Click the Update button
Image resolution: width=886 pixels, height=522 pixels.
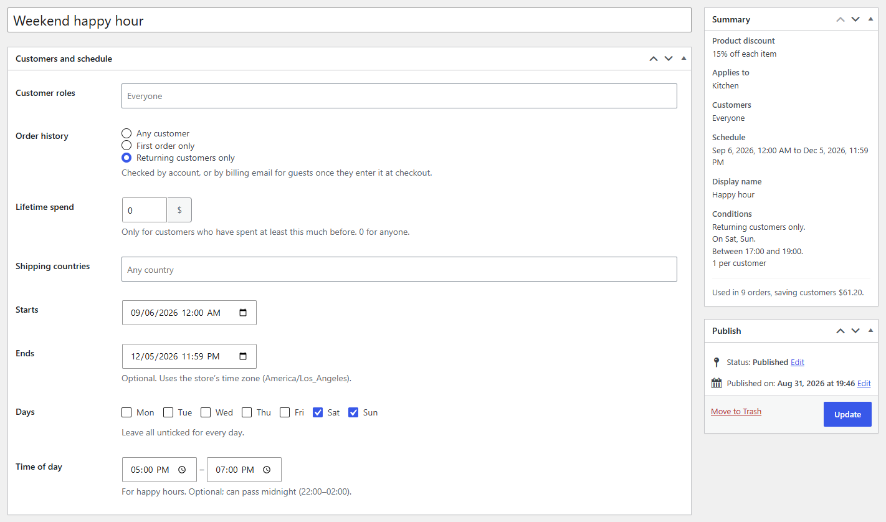click(847, 414)
